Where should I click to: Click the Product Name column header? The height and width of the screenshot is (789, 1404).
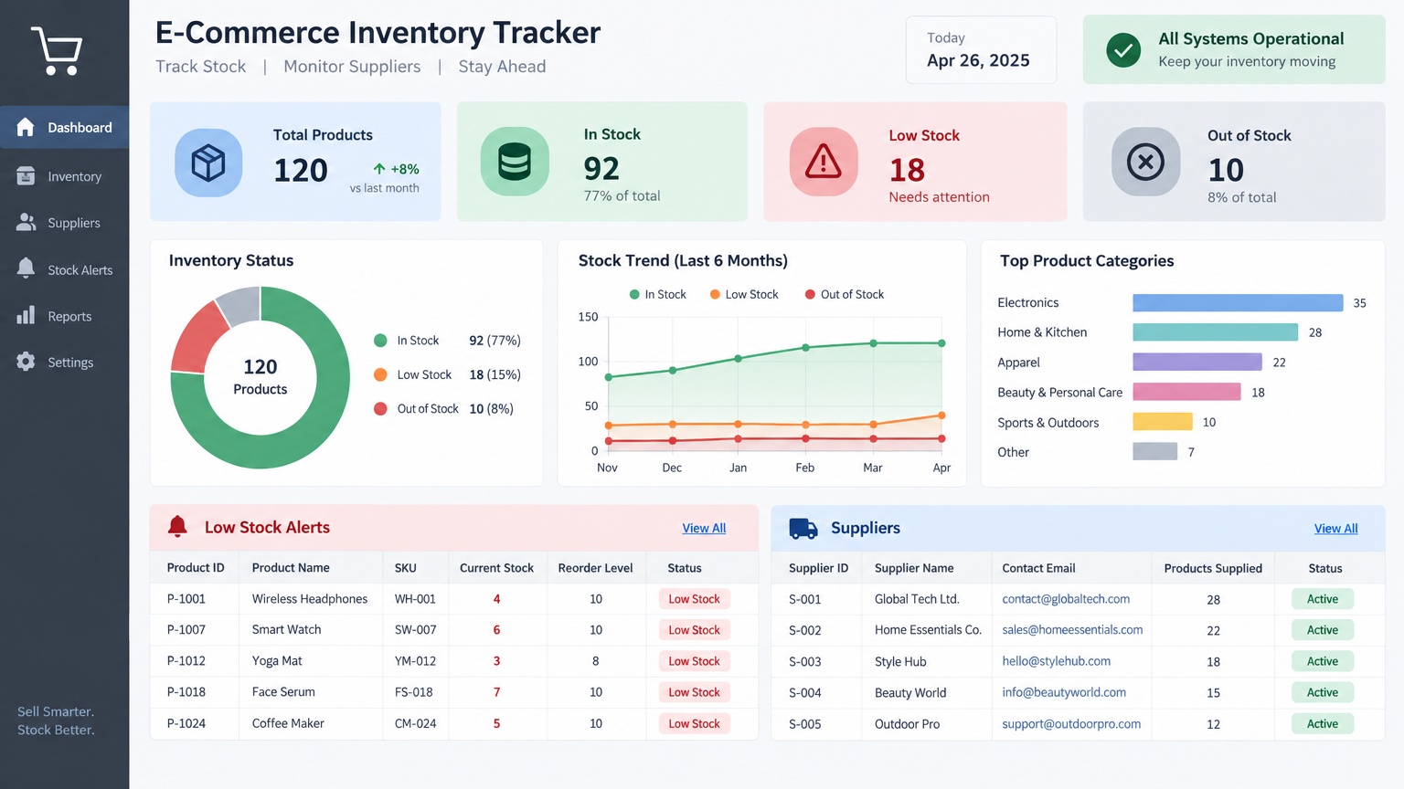(x=291, y=568)
